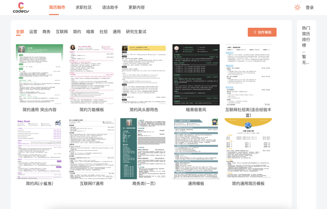
Task: Go to 求职社区 page
Action: click(84, 8)
